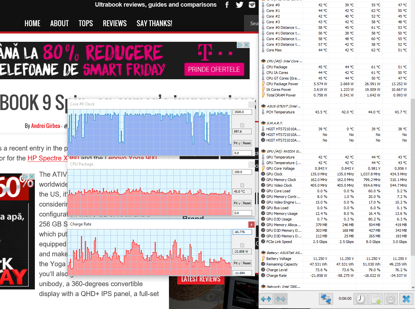
Task: Open the HOME menu on the website
Action: click(33, 24)
